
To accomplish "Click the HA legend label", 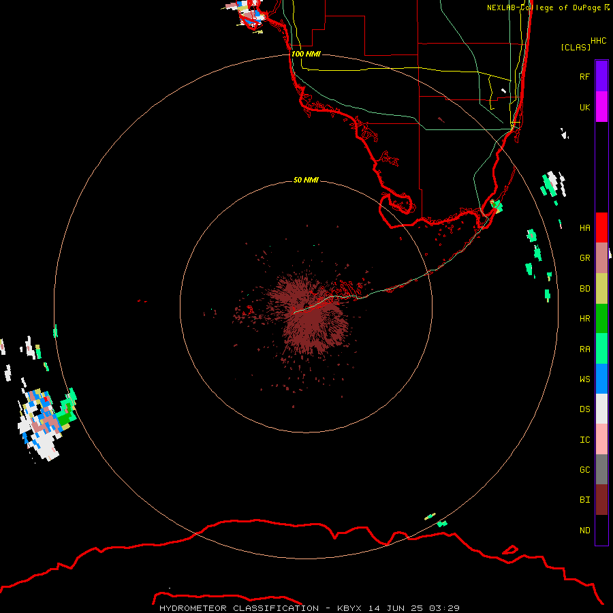I will (x=584, y=227).
